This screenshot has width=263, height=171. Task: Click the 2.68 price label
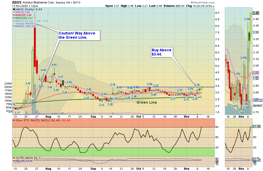coord(104,94)
